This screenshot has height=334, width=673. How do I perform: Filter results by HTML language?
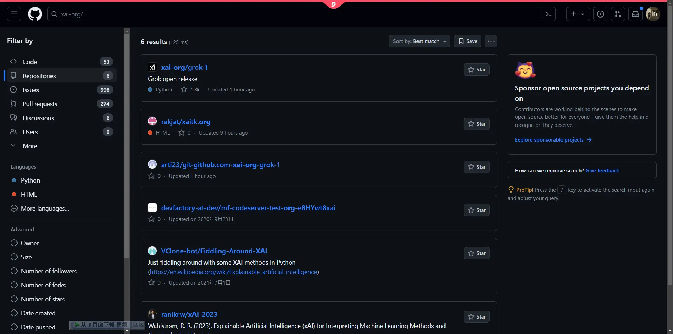pyautogui.click(x=29, y=194)
